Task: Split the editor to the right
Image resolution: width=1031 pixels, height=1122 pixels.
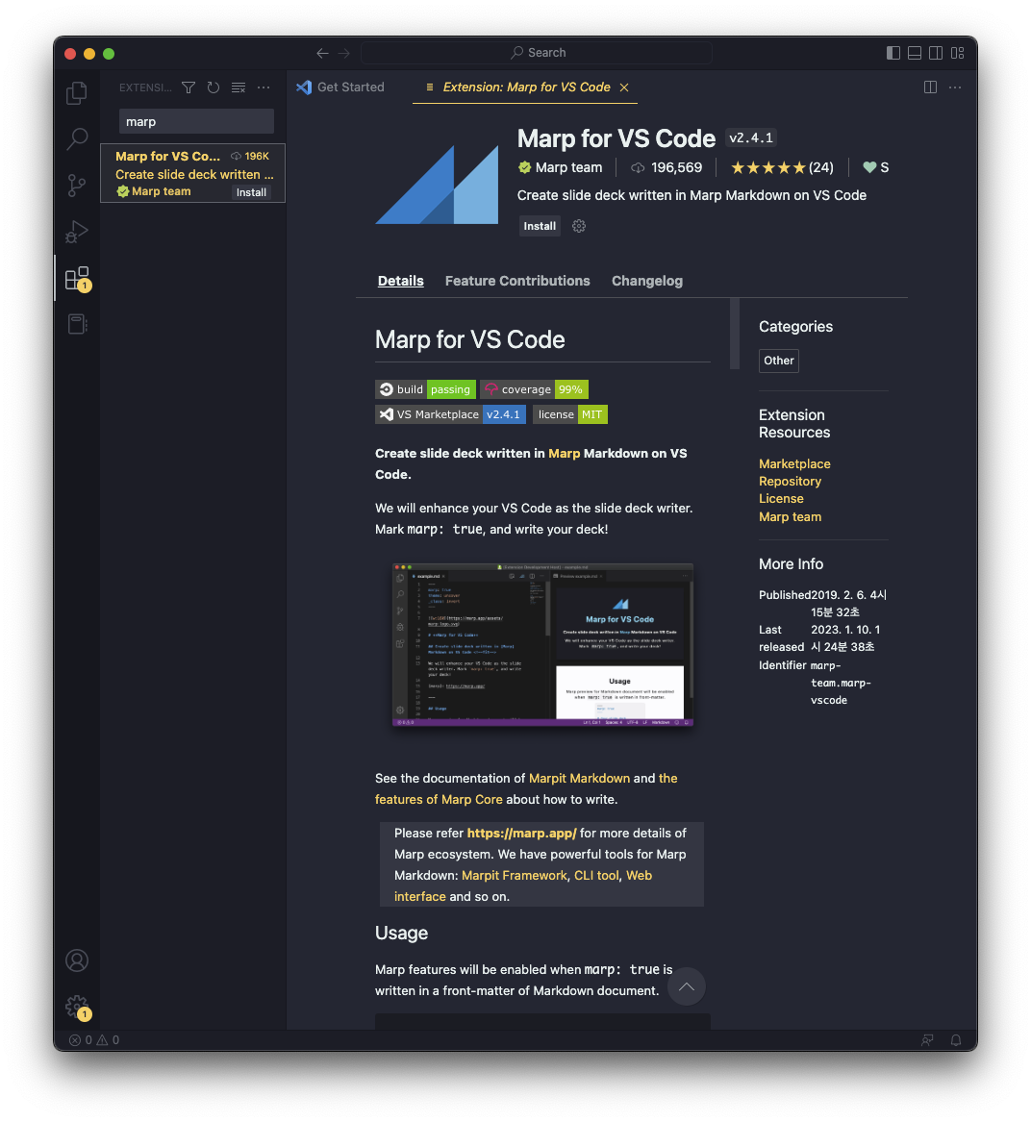Action: point(930,87)
